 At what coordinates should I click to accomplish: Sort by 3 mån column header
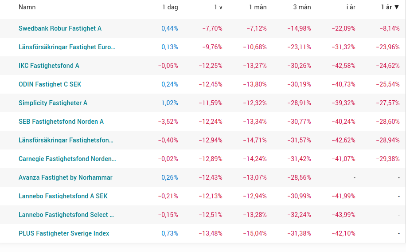coord(302,7)
